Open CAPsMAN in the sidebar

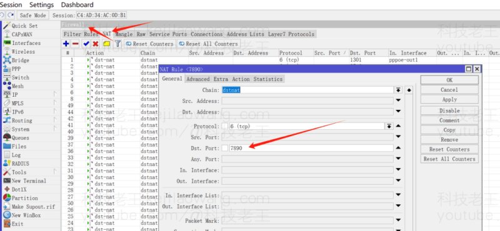[22, 34]
